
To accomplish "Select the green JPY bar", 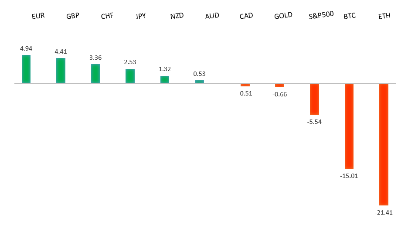I will (130, 76).
